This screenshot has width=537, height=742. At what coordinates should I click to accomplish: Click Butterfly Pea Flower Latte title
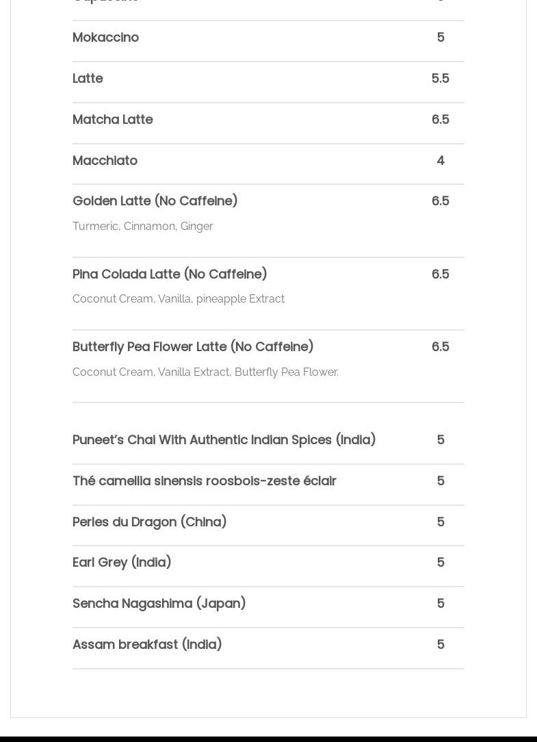click(193, 347)
